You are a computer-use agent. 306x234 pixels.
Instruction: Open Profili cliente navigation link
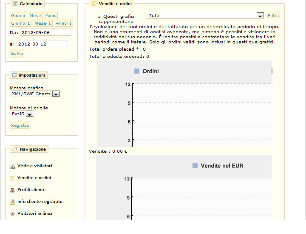[31, 190]
